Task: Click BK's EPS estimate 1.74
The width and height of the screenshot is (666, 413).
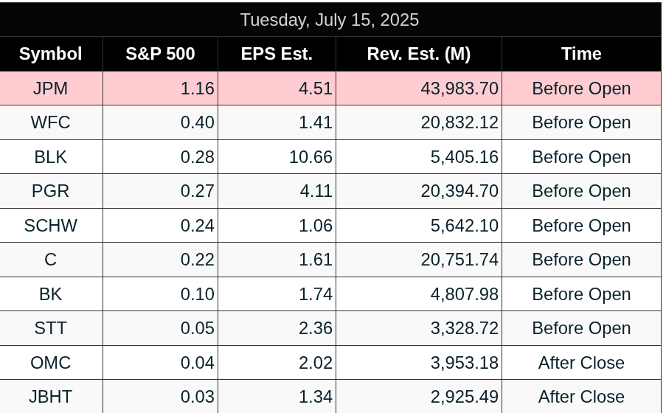Action: pos(316,294)
